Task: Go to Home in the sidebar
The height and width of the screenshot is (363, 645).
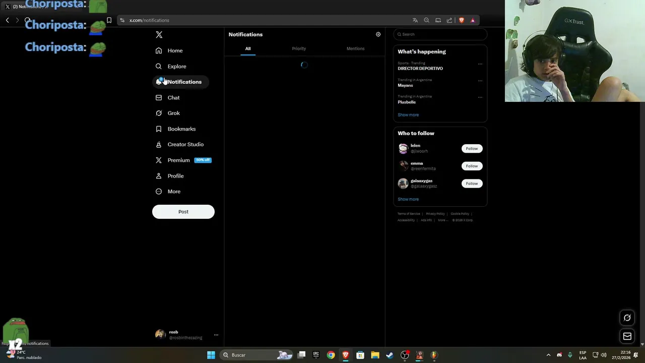Action: [169, 50]
